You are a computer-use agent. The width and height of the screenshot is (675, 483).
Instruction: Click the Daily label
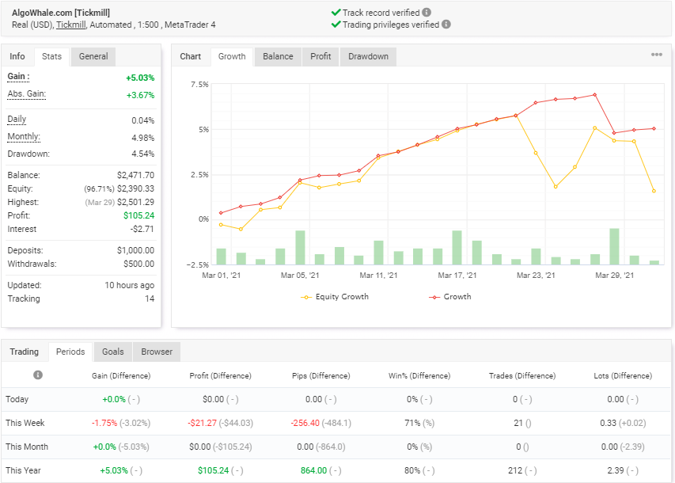pos(17,120)
